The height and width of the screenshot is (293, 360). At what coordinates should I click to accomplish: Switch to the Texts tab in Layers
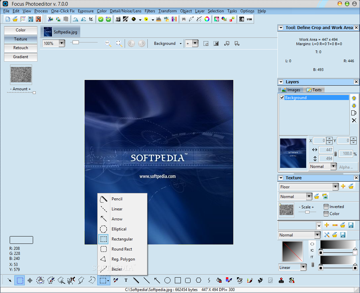click(x=314, y=90)
